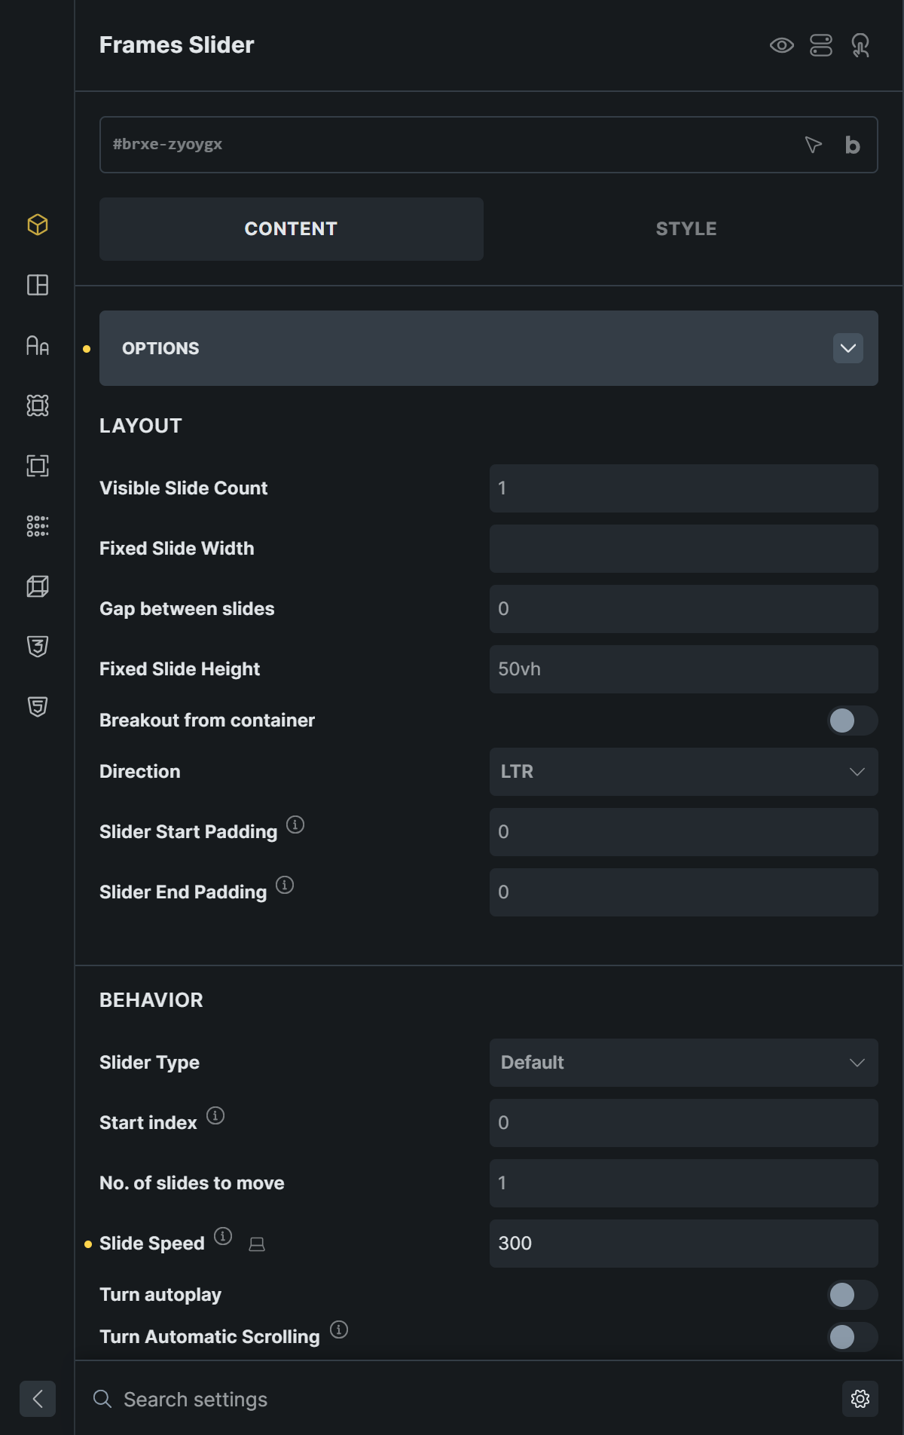Click the BEHAVIOR heading
This screenshot has height=1435, width=904.
151,1000
